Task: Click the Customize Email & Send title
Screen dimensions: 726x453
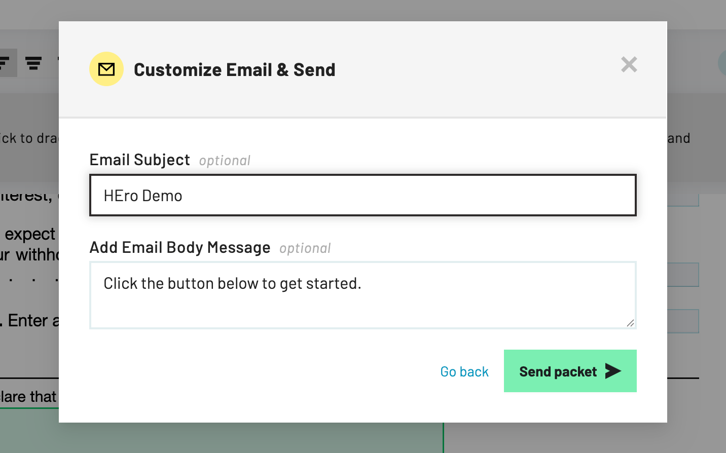Action: coord(234,70)
